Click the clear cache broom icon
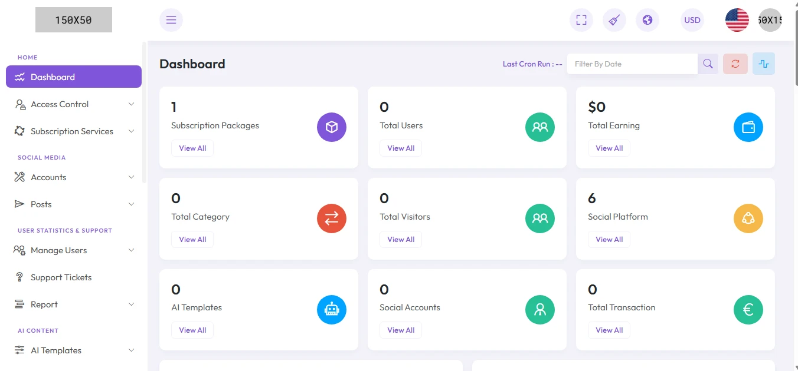Screen dimensions: 798x371 pos(614,20)
